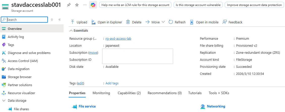Screen dimensions: 285x112
Task: Click the File service section icon
Action: pos(74,106)
